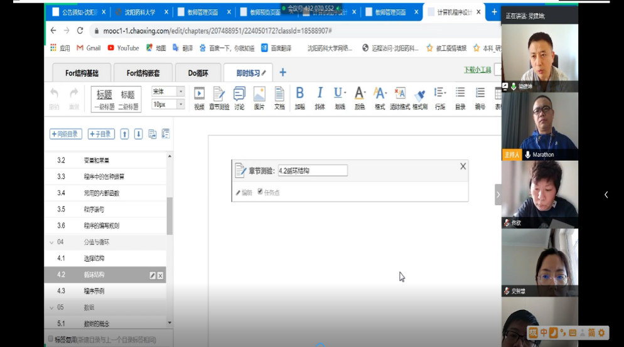Insert a document using 文档 icon
The height and width of the screenshot is (347, 624).
[x=279, y=97]
